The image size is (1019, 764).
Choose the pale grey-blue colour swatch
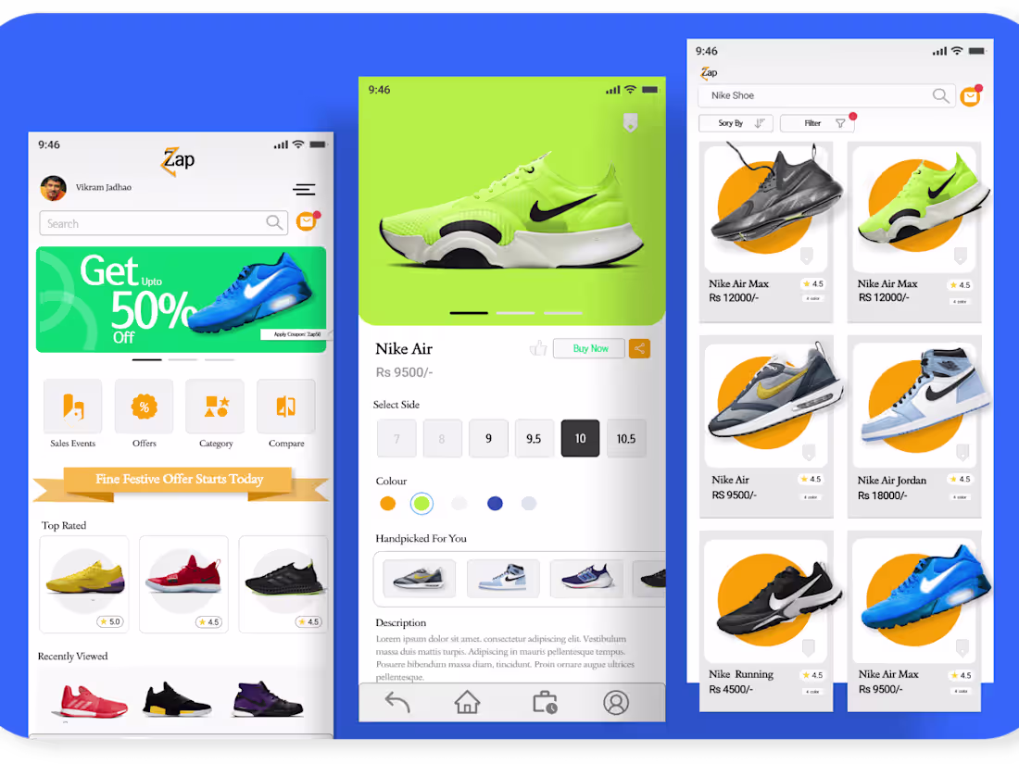click(529, 504)
